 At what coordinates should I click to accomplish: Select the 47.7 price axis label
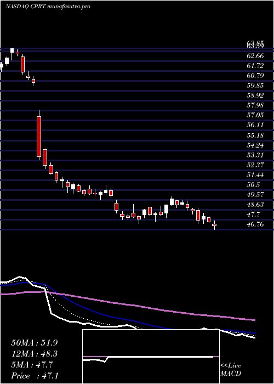[x=253, y=214]
